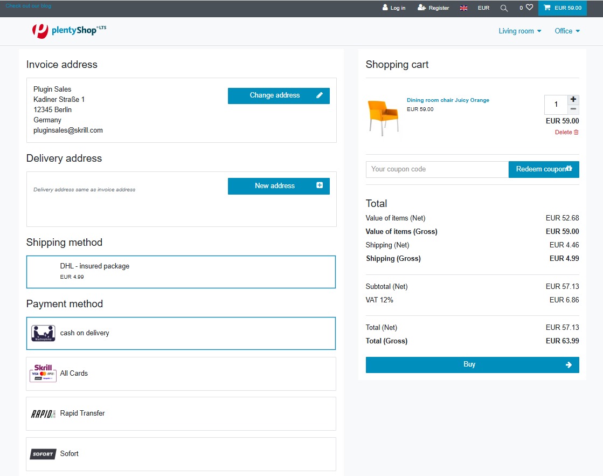This screenshot has height=476, width=603.
Task: Click Register in the top bar
Action: click(433, 8)
